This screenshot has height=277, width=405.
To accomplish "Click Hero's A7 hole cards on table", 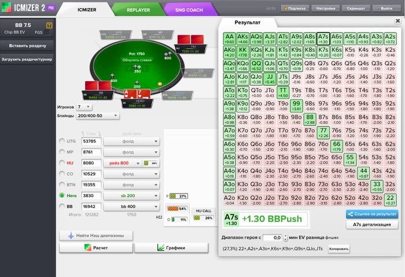I will click(137, 94).
